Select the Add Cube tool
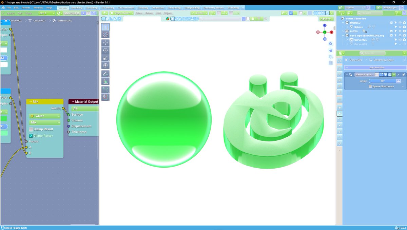 (x=105, y=90)
